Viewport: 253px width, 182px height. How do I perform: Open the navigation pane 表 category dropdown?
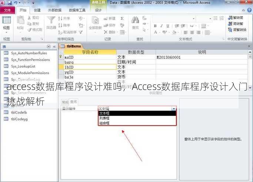pos(49,46)
